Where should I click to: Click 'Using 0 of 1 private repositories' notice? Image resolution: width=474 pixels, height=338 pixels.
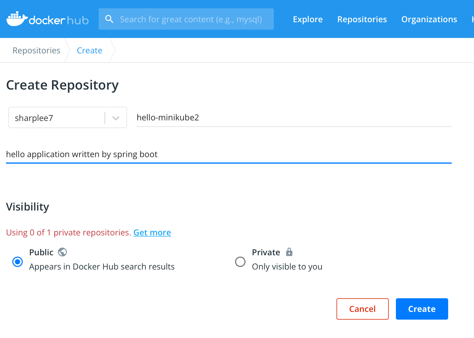point(69,232)
